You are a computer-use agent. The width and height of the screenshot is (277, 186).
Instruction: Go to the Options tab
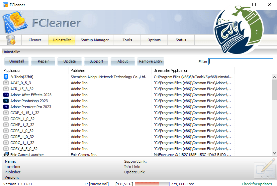click(154, 40)
